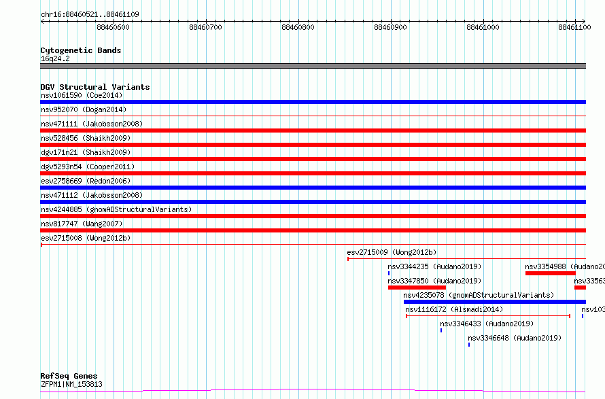Click the 88460700 ruler tick label
Viewport: 605px width, 399px height.
[206, 27]
